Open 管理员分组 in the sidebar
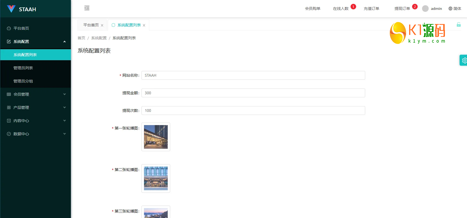Screen dimensions: 467x218 click(36, 81)
